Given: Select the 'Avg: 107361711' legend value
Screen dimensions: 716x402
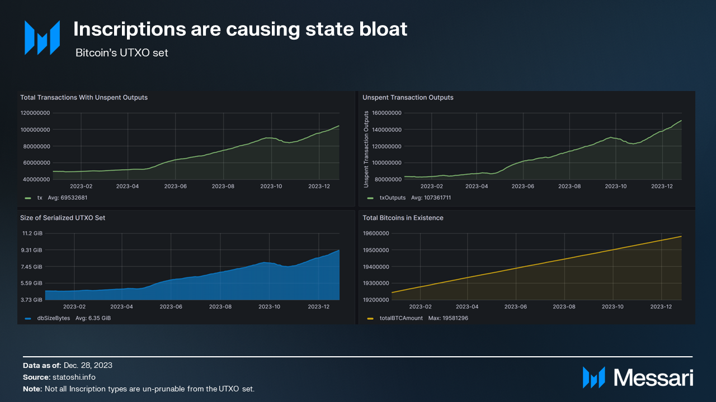Looking at the screenshot, I should pos(431,198).
